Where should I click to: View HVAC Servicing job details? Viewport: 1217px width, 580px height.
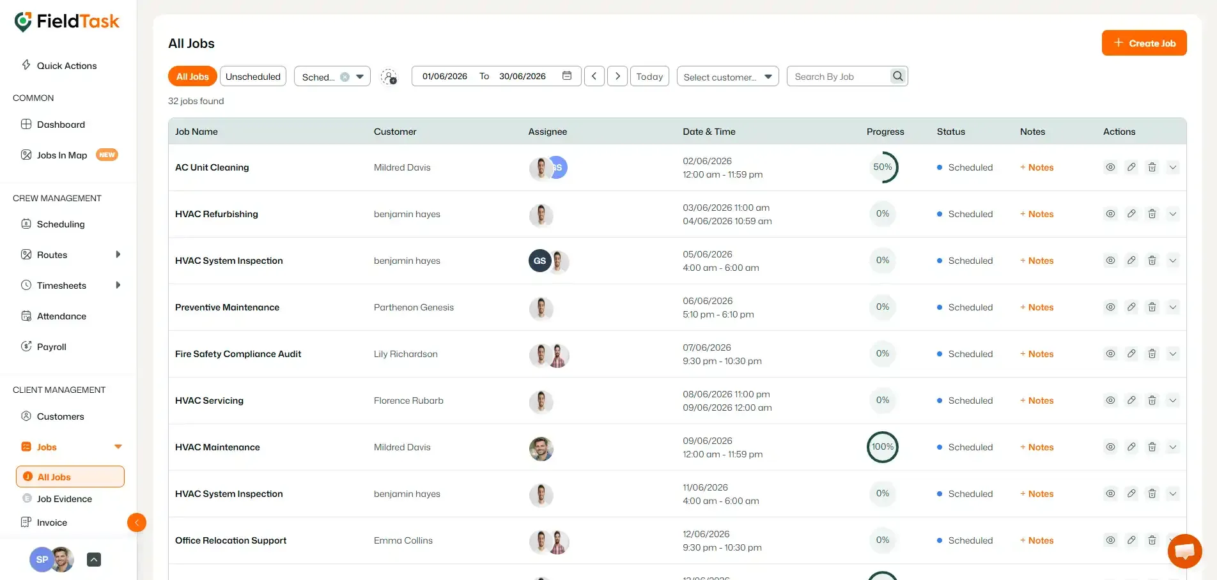[1111, 401]
